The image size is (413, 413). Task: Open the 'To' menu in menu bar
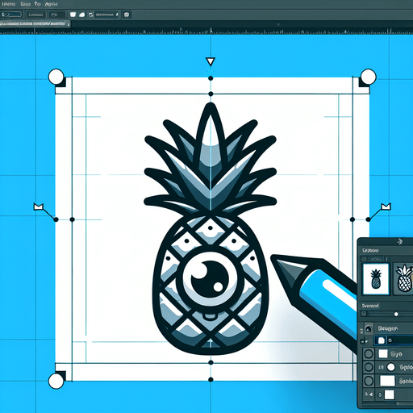tap(38, 4)
